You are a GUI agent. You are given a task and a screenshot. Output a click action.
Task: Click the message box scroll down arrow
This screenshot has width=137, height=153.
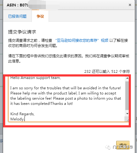click(x=127, y=114)
